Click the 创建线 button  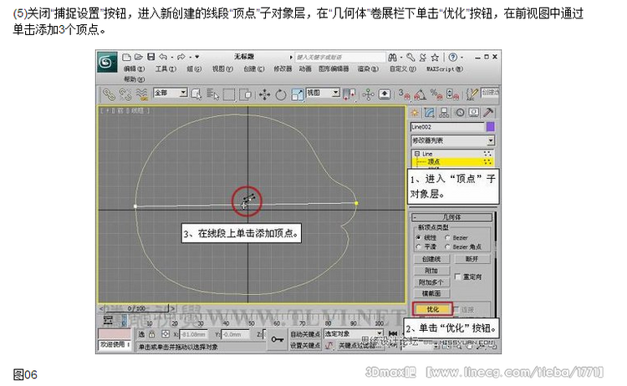point(431,259)
